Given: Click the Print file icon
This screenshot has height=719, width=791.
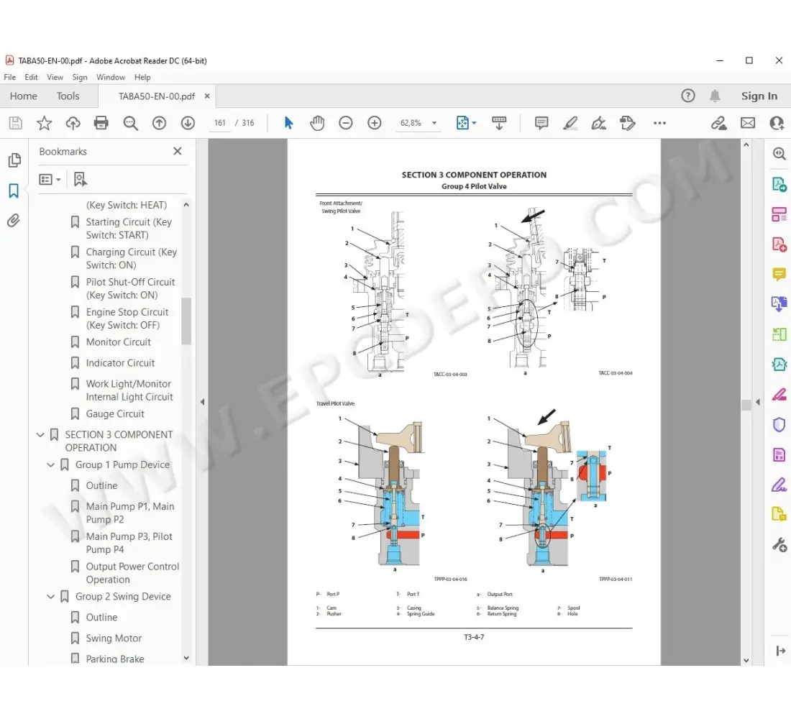Looking at the screenshot, I should (101, 123).
